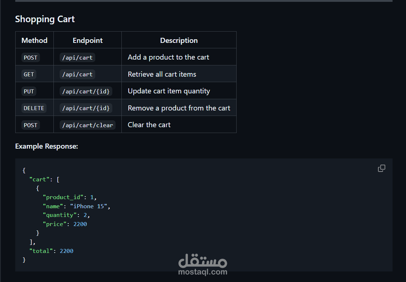
Task: Click the POST badge beside /api/cart/clear
Action: [31, 125]
